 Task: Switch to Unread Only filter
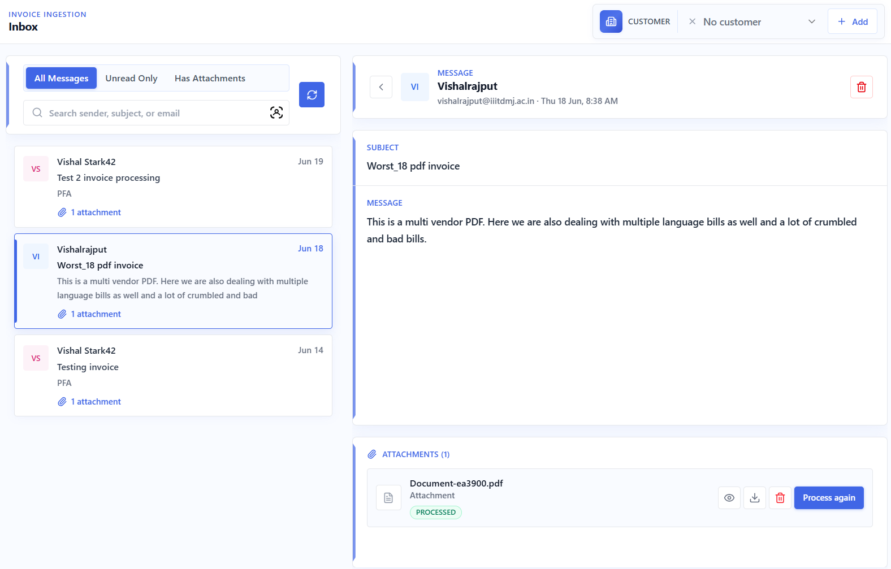pos(131,78)
